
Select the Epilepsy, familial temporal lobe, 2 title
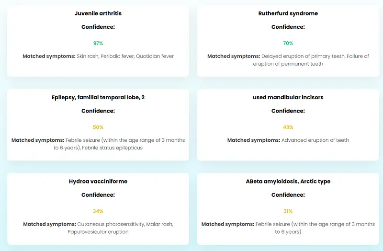coord(98,97)
